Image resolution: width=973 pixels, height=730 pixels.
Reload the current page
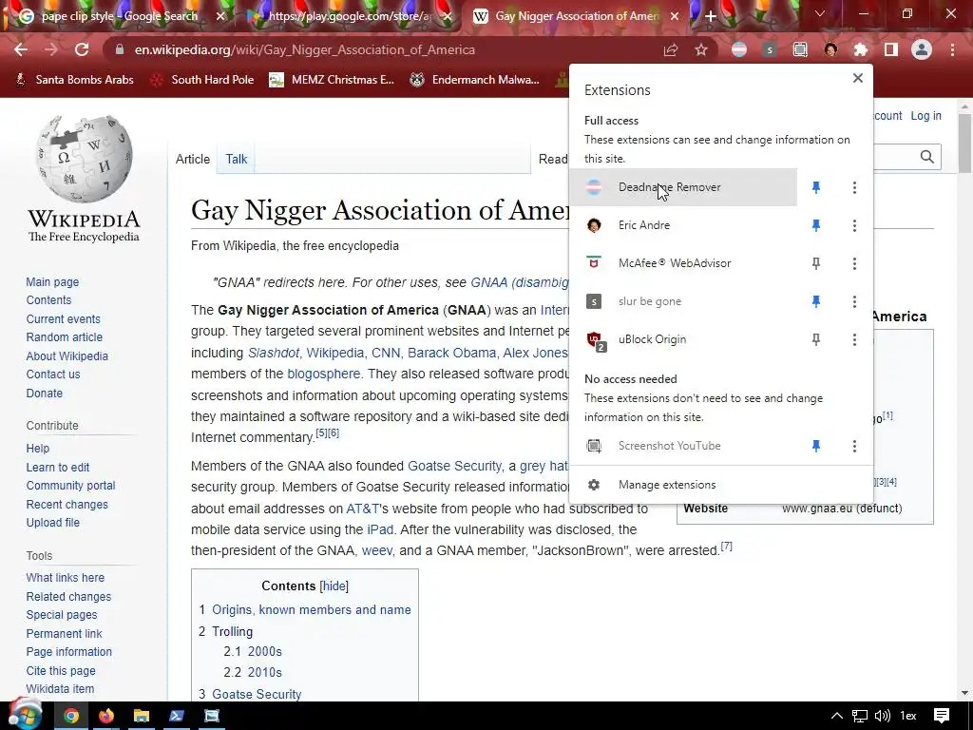(x=82, y=49)
